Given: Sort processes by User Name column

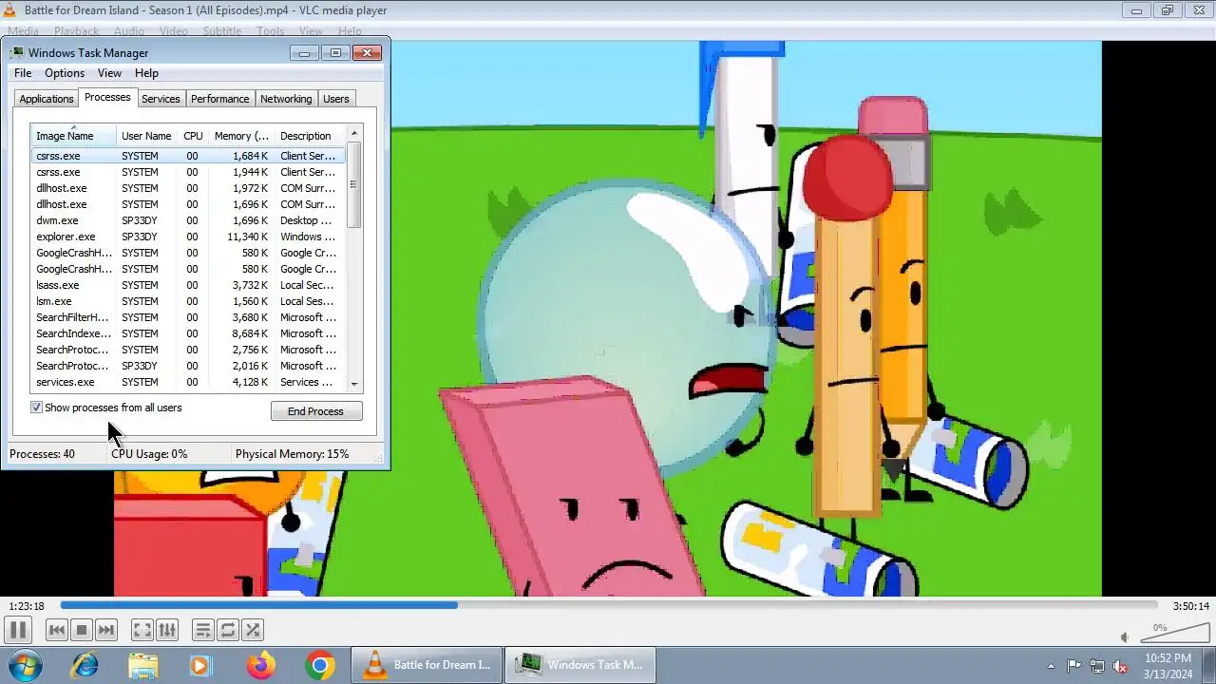Looking at the screenshot, I should (147, 136).
